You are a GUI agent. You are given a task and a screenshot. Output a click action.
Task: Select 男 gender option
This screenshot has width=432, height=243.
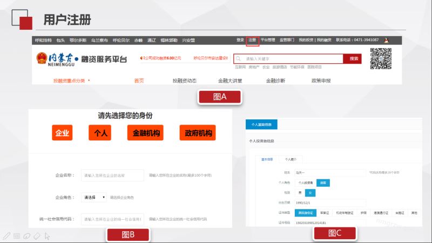301,193
